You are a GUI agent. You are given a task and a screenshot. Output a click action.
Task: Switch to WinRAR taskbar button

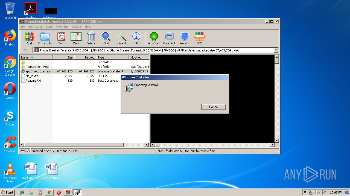click(68, 192)
